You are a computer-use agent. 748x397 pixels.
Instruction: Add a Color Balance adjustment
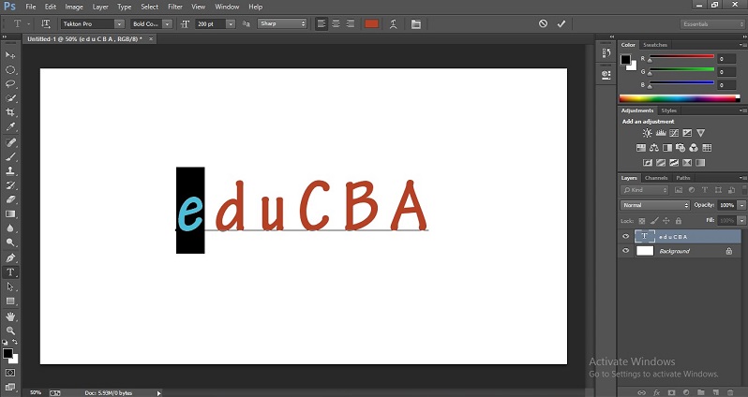(654, 148)
